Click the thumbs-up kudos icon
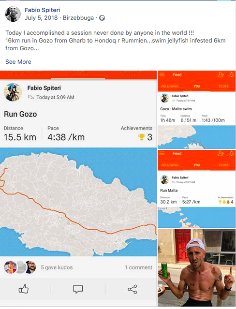 pos(24,289)
